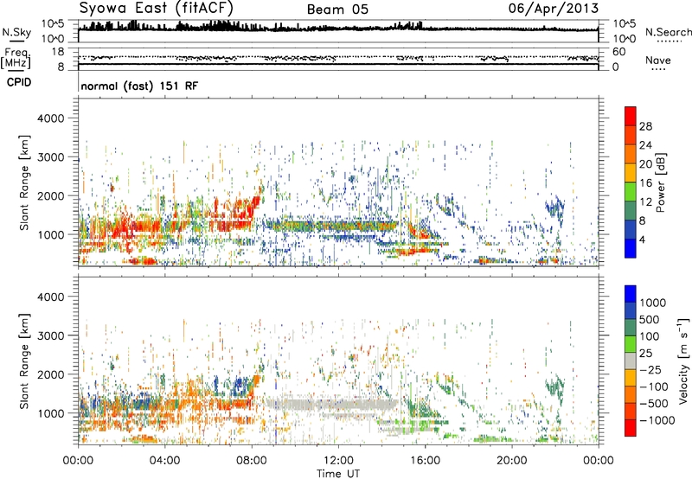Click the "16" tick on Power colorbar

click(x=645, y=183)
